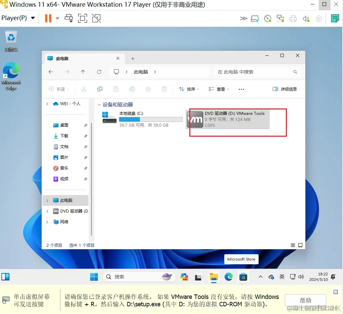Toggle the 详细信息 details pane
Screen dimensions: 343x314
point(284,89)
